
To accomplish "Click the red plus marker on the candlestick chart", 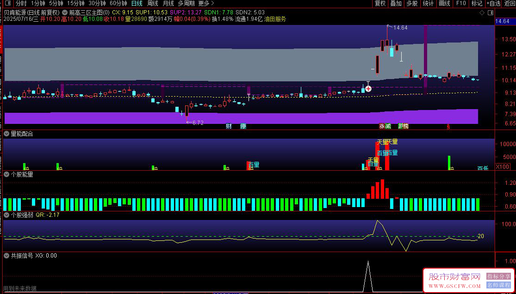I will tap(368, 89).
